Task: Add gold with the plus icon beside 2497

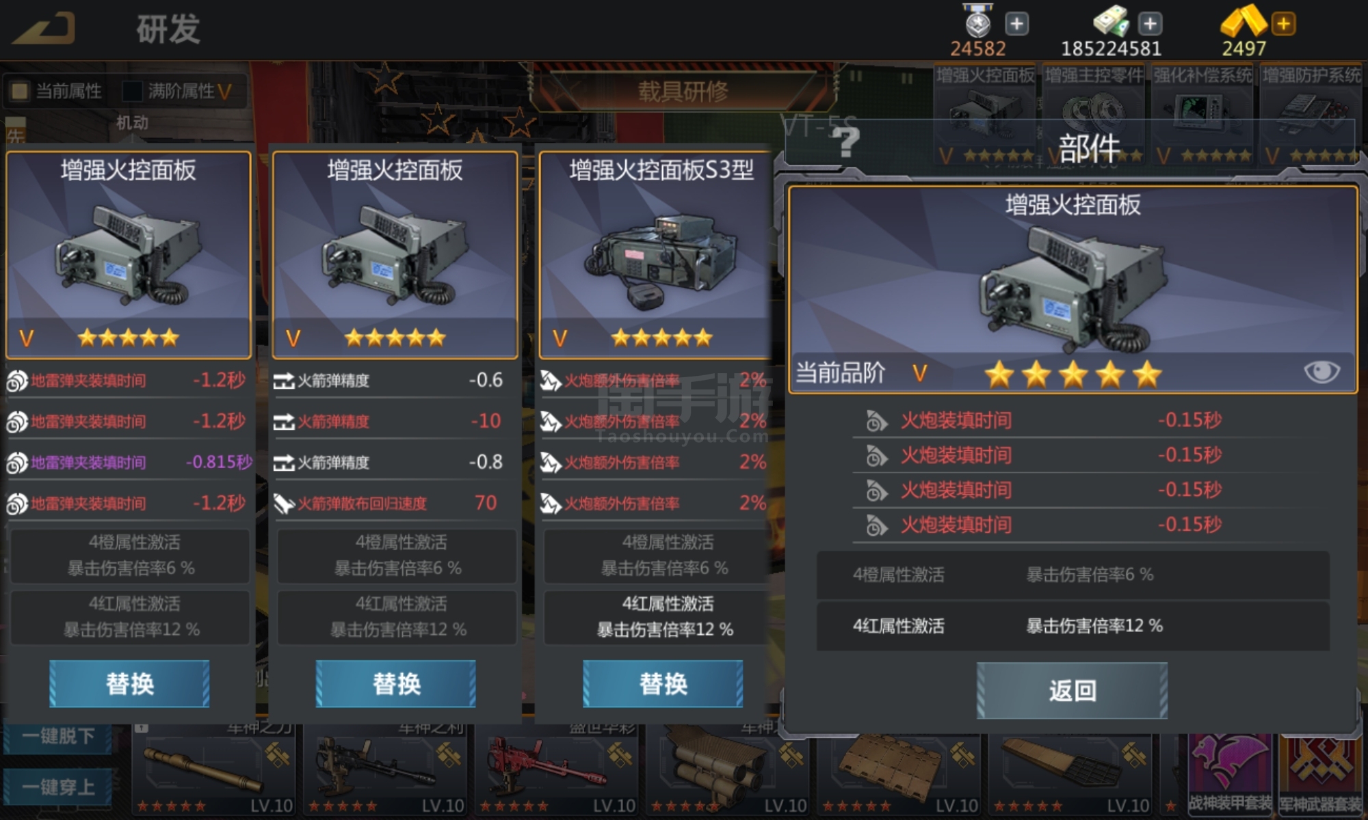Action: click(x=1283, y=24)
